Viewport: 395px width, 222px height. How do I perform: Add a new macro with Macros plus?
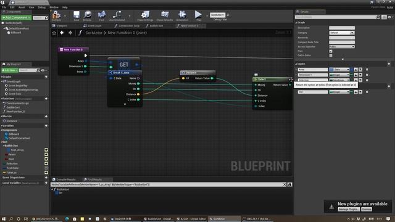click(x=46, y=117)
